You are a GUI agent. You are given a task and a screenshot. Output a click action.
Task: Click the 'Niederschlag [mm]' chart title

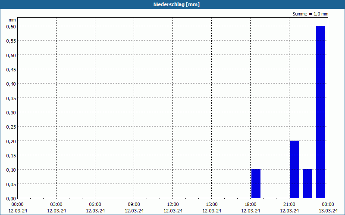(176, 4)
